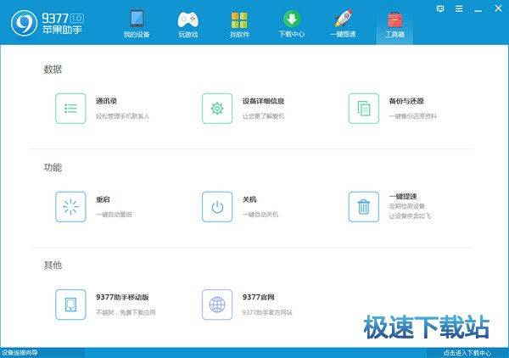Click the 重启 restart icon
The height and width of the screenshot is (358, 509).
click(x=71, y=206)
